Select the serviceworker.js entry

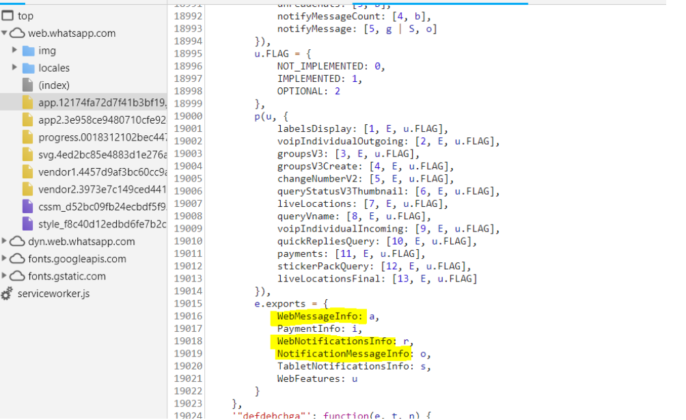[53, 294]
